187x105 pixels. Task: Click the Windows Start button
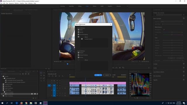[2, 103]
